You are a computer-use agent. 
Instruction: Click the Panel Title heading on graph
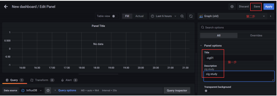[x=98, y=26]
